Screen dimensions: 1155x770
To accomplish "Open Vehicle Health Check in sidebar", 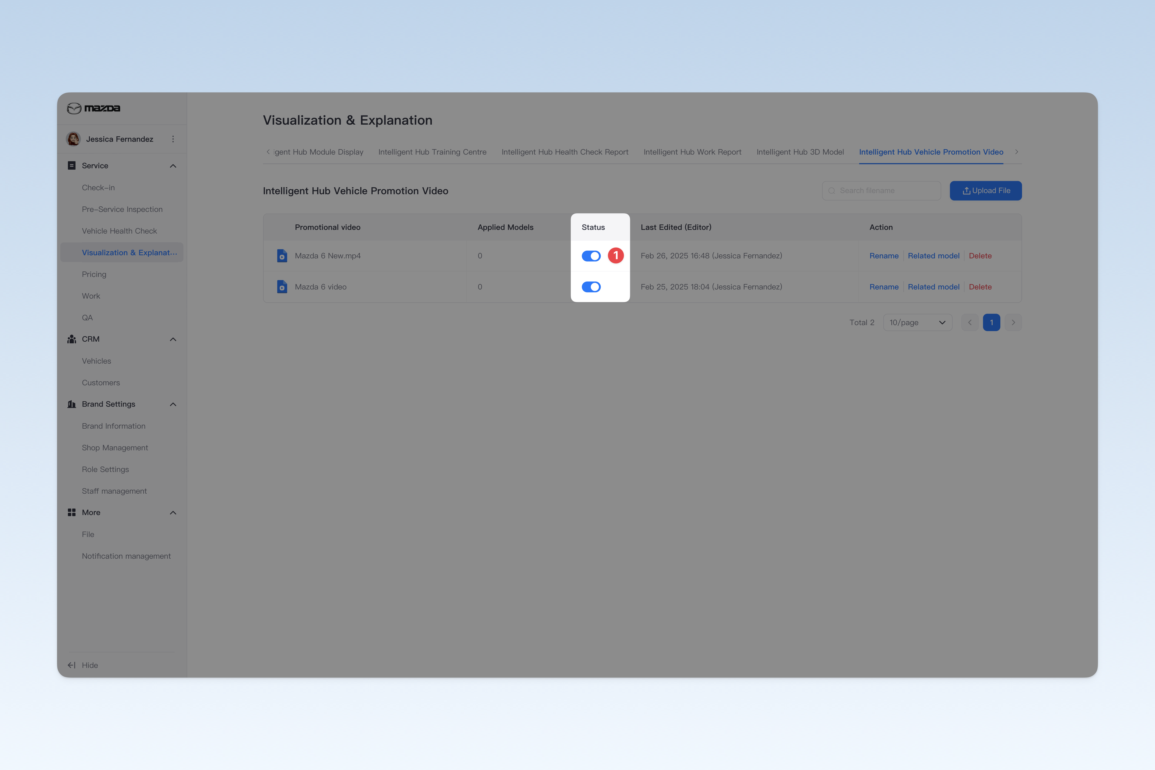I will 119,231.
